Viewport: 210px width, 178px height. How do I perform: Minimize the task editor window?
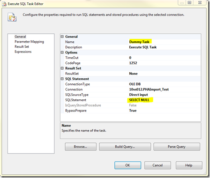pyautogui.click(x=182, y=3)
